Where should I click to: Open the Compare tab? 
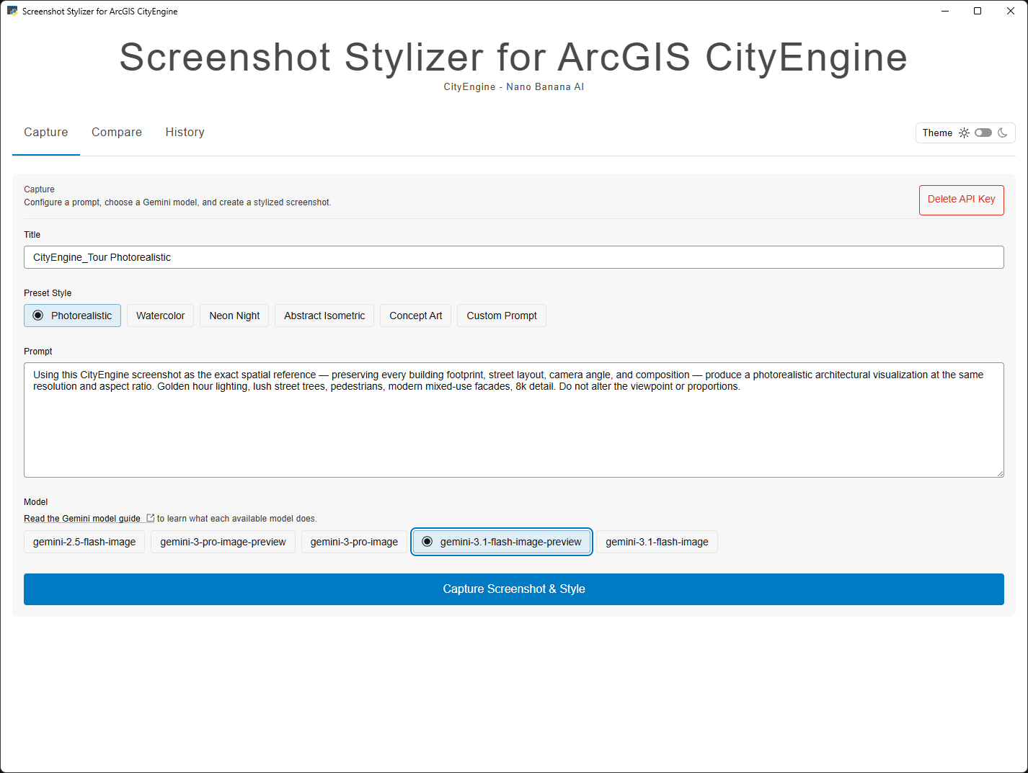pos(117,133)
